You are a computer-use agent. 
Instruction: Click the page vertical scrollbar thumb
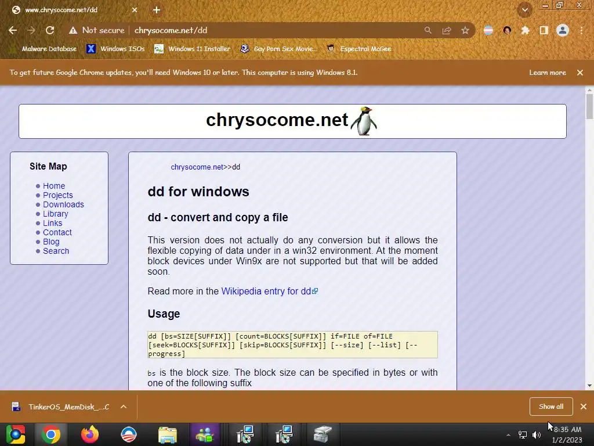[589, 106]
